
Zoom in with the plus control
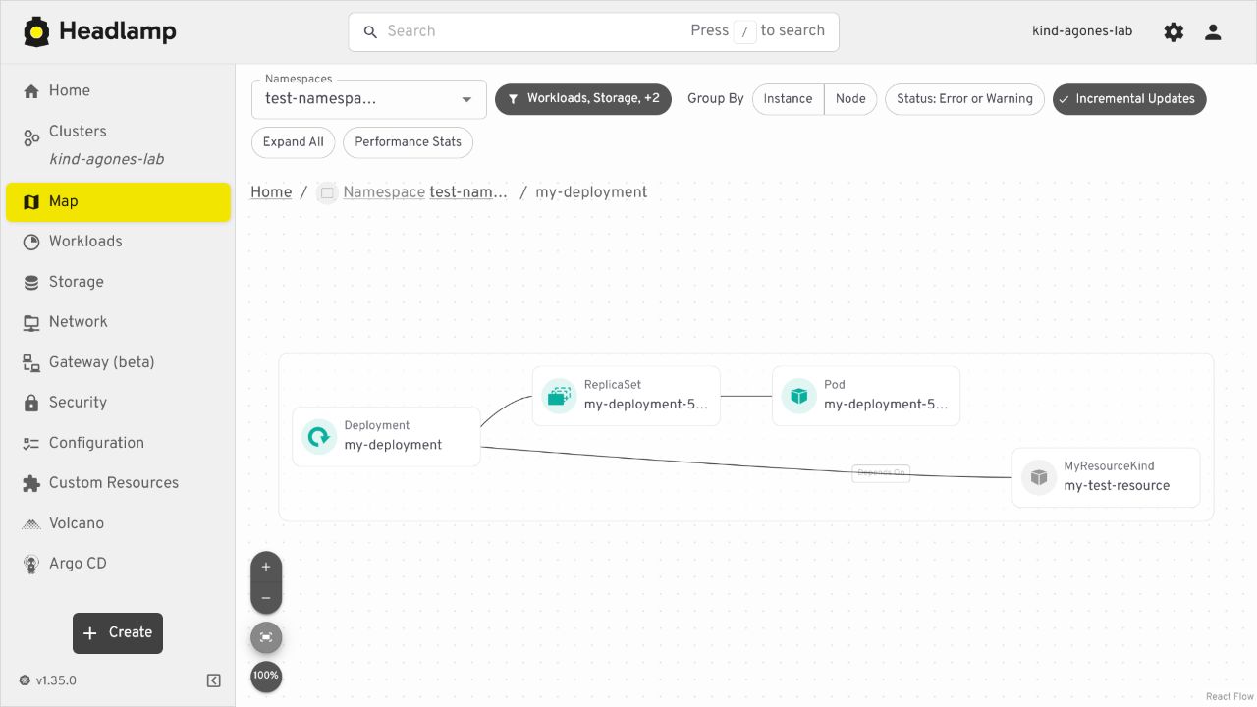pos(266,567)
